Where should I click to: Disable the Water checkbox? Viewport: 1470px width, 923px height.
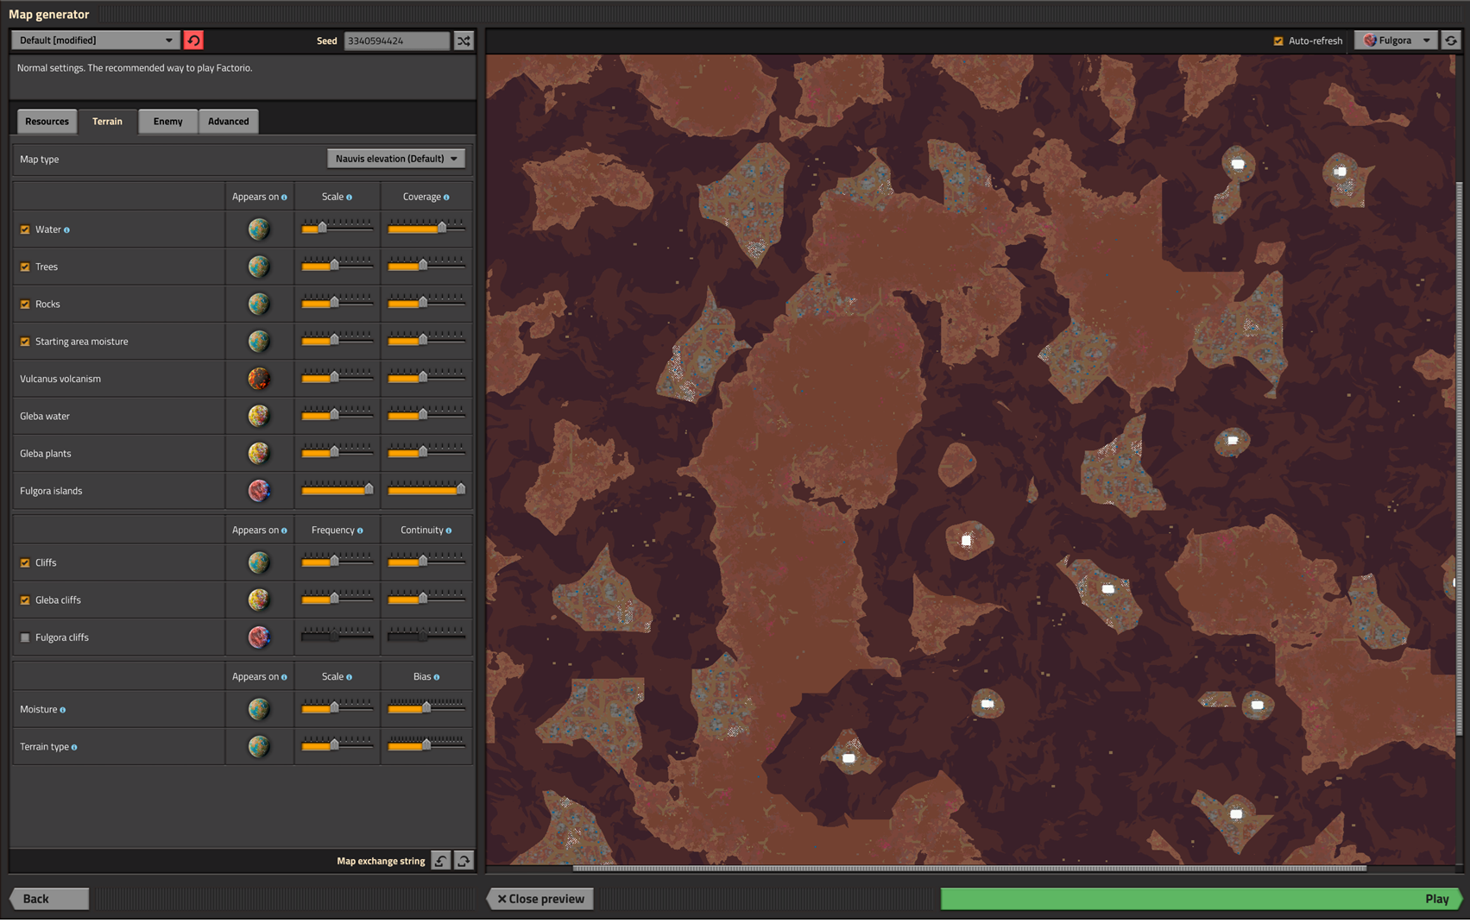click(25, 229)
